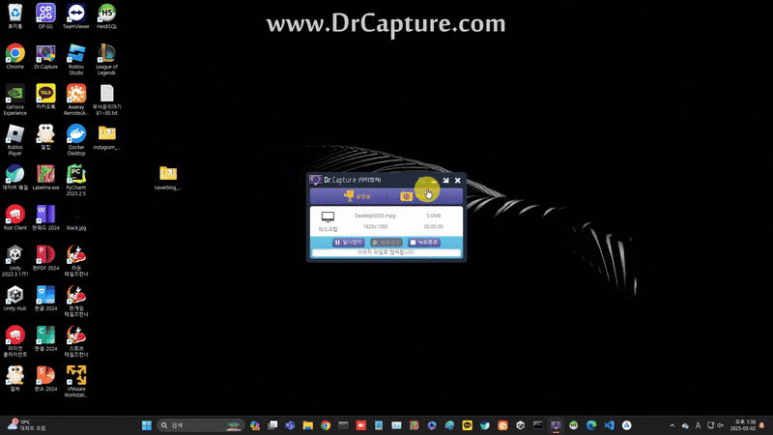Shrink Dr.Capture with the diagonal arrow button

[445, 180]
